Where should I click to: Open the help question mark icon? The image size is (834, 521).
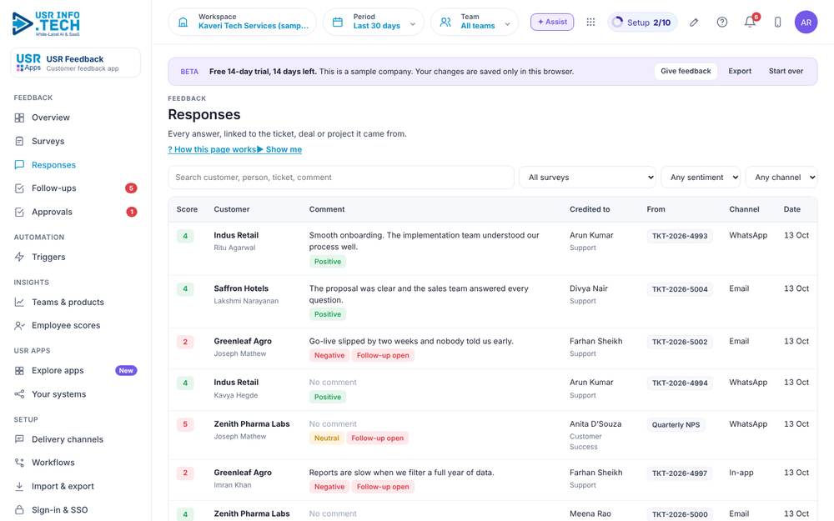(x=721, y=23)
